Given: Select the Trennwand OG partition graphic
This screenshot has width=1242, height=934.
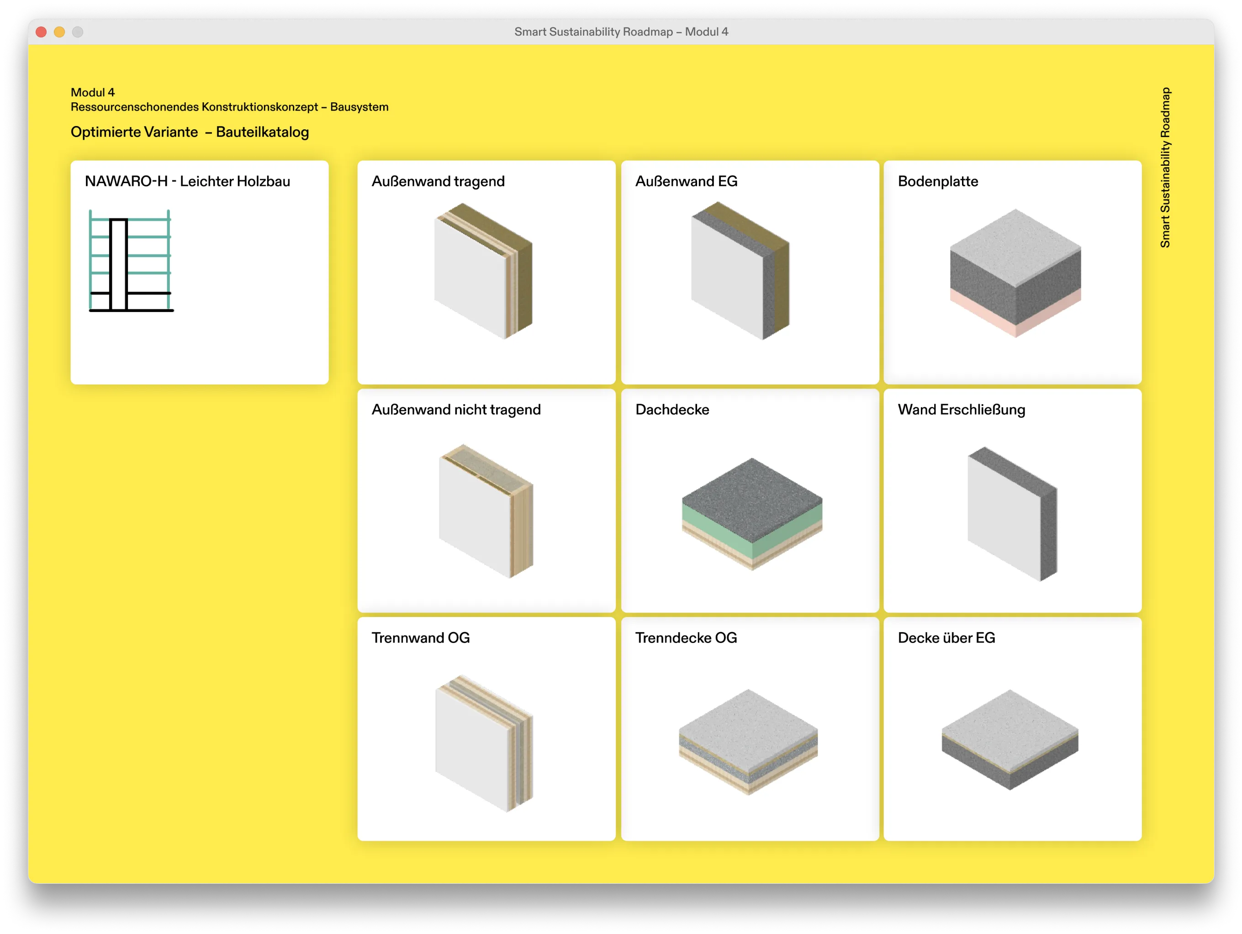Looking at the screenshot, I should coord(484,743).
